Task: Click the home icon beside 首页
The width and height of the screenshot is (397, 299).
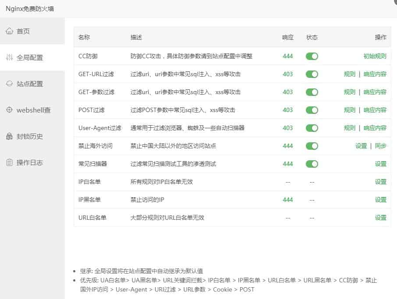Action: (x=9, y=31)
